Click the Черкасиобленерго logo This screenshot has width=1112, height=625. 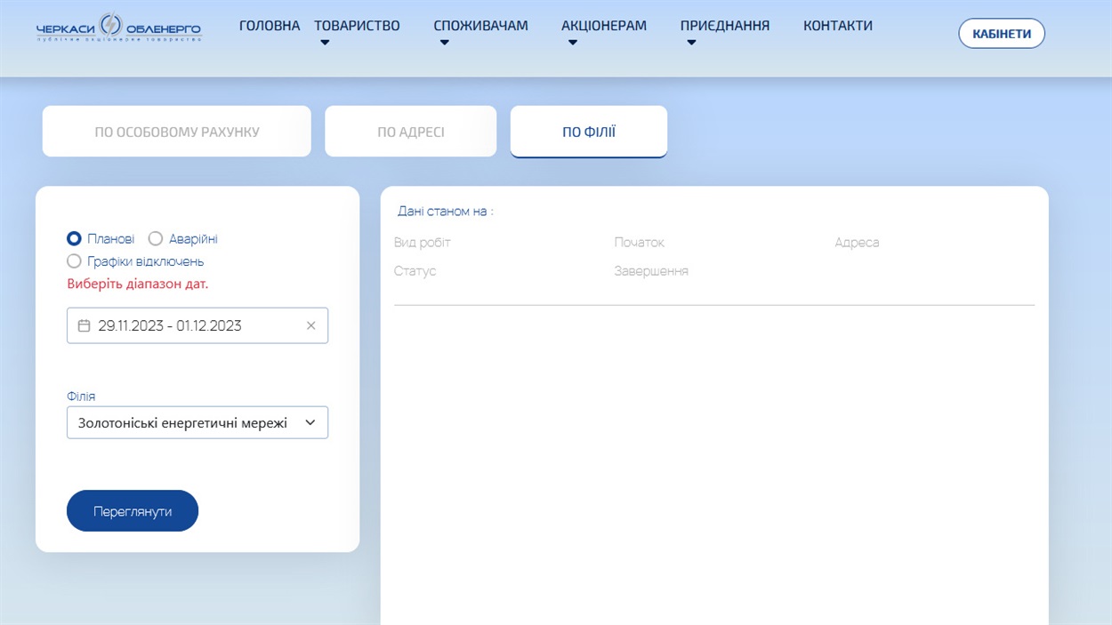(x=118, y=28)
